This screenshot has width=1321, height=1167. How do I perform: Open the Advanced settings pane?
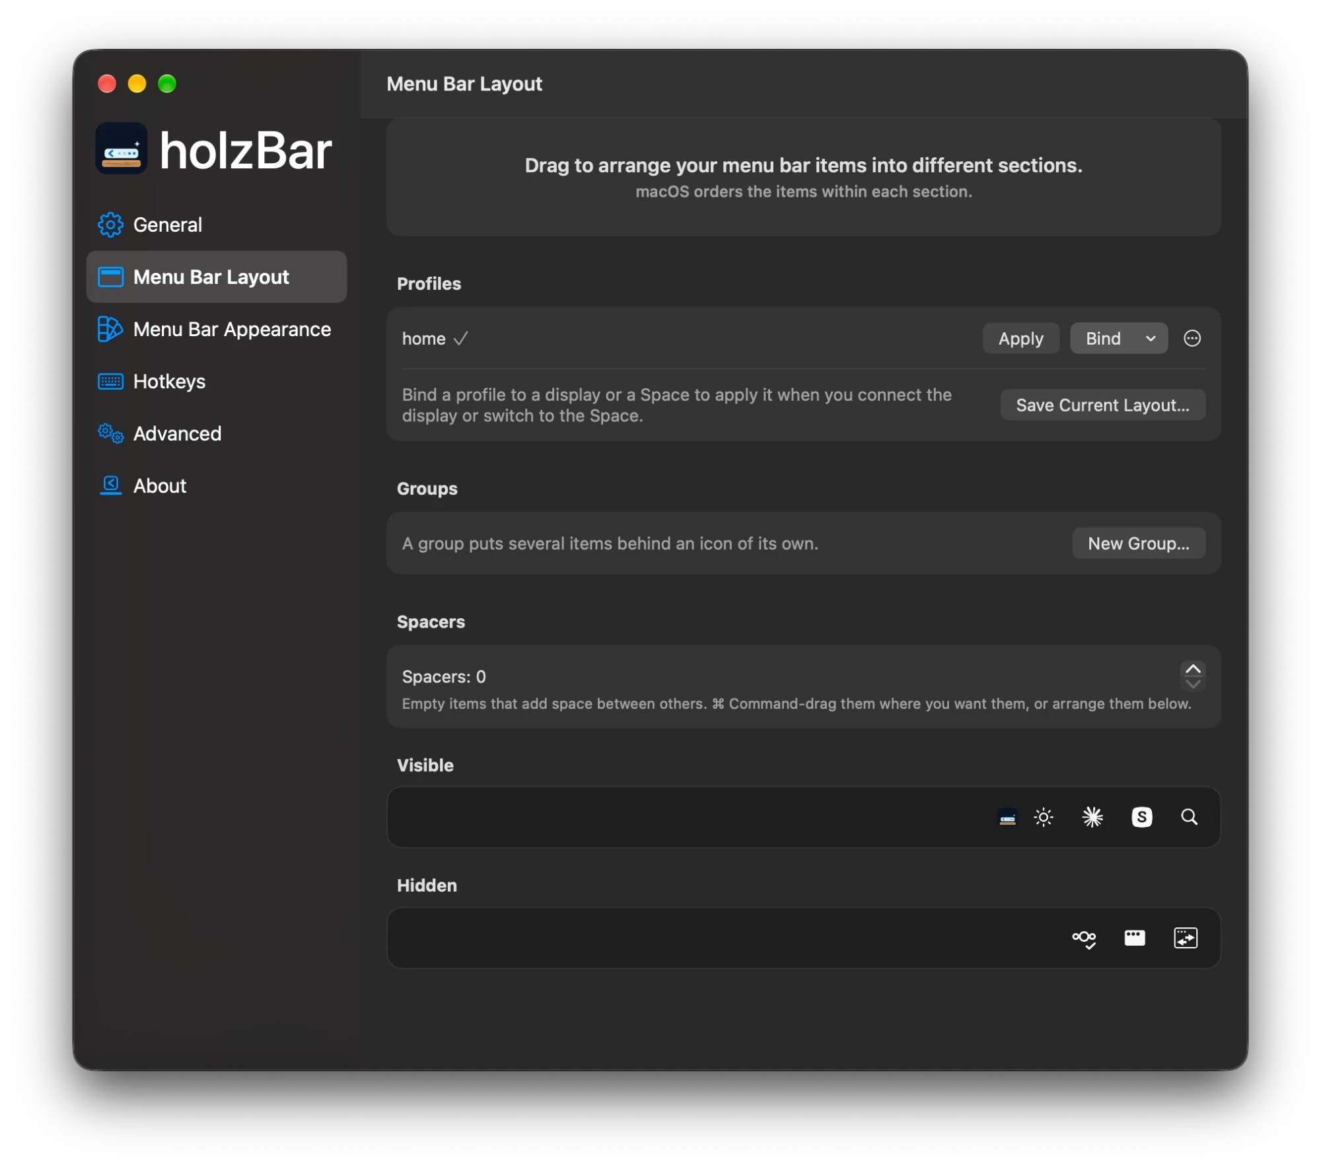(216, 433)
